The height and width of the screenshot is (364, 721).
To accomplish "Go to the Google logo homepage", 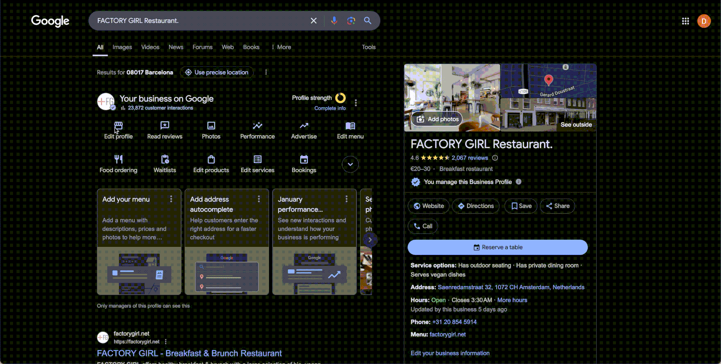I will pos(50,21).
